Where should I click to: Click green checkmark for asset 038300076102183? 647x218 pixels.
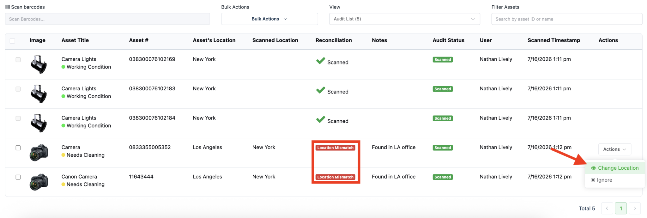coord(321,90)
